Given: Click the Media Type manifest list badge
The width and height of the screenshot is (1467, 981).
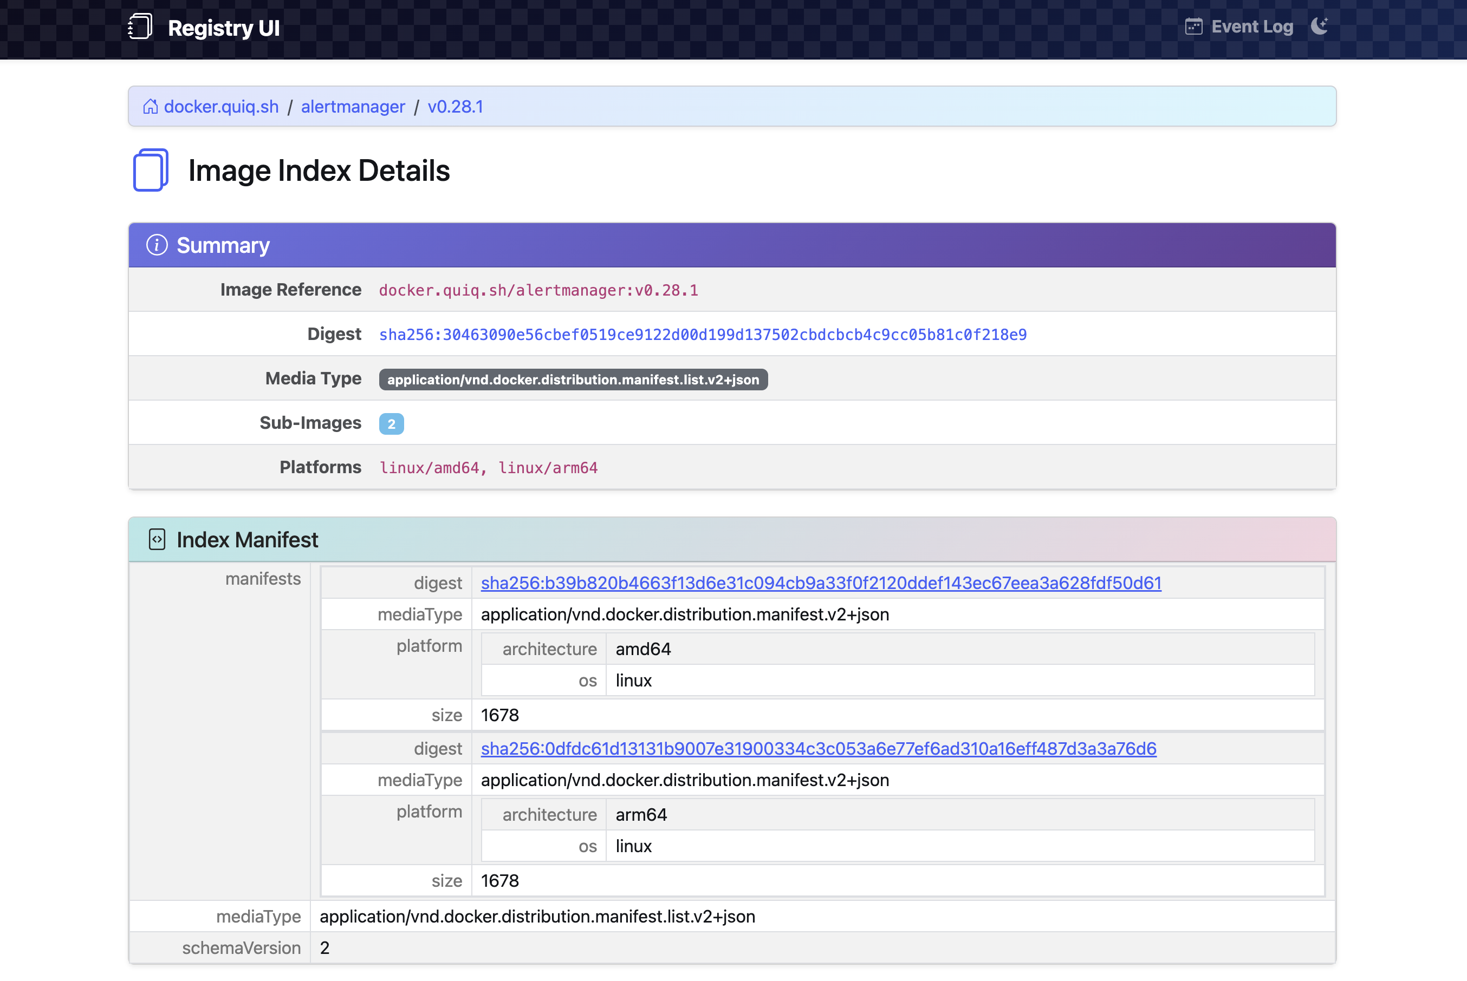Looking at the screenshot, I should tap(573, 379).
